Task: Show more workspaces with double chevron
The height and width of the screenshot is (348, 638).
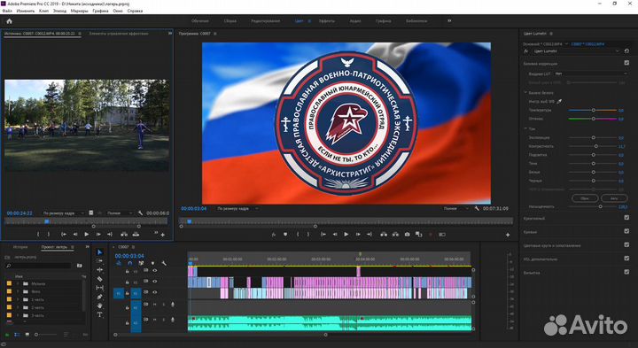Action: (x=449, y=20)
